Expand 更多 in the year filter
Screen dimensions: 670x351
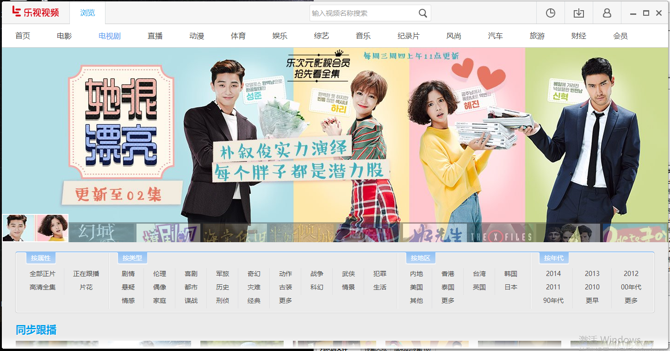(x=631, y=301)
